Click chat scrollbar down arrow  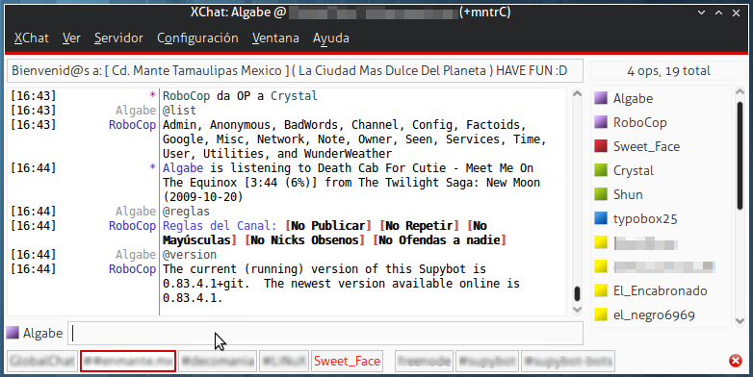click(577, 310)
